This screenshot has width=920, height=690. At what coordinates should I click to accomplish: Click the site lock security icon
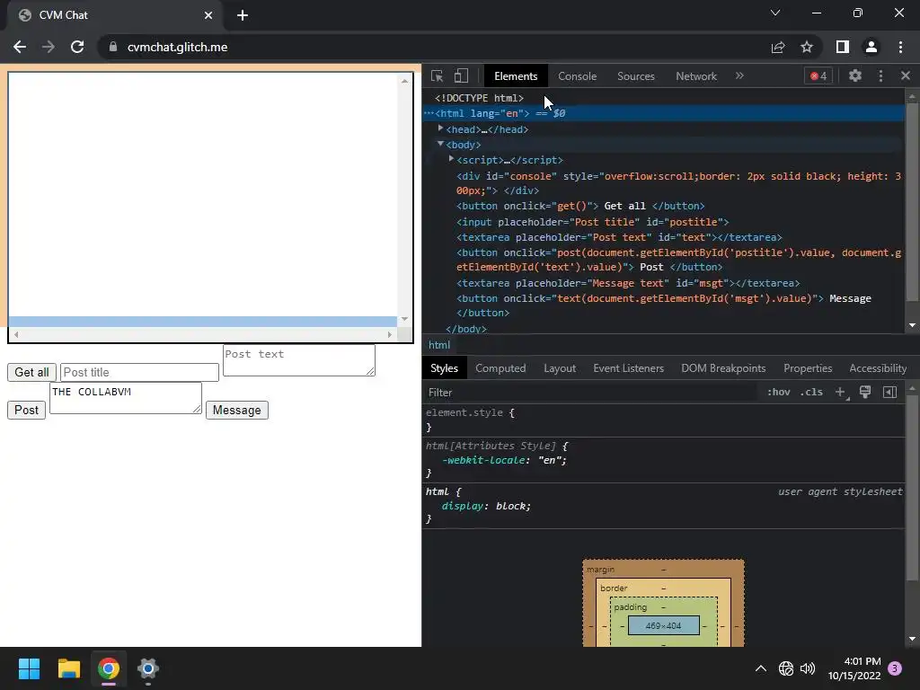(113, 47)
